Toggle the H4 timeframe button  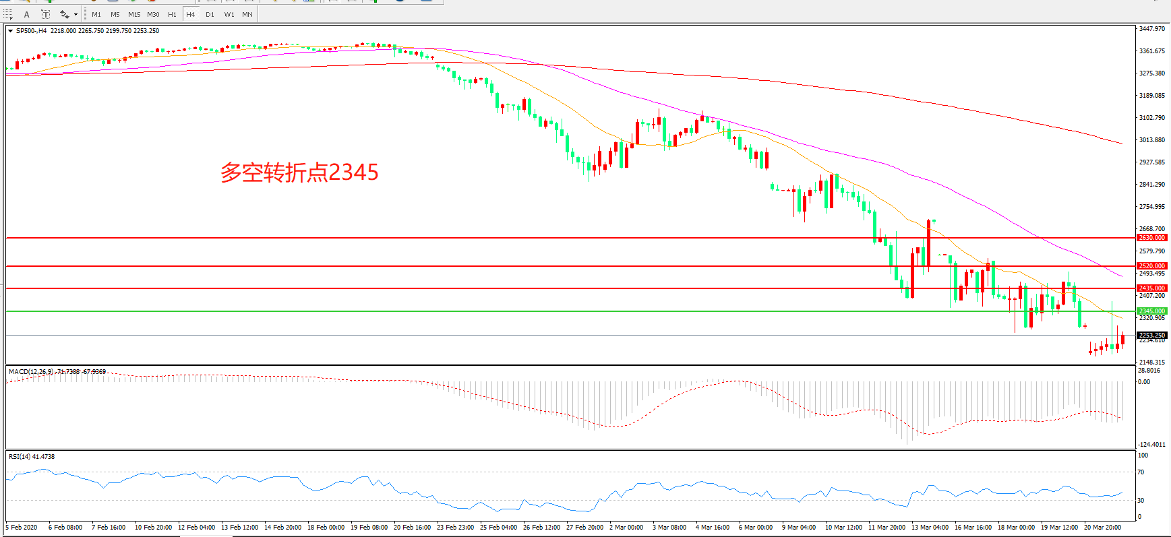(x=191, y=14)
